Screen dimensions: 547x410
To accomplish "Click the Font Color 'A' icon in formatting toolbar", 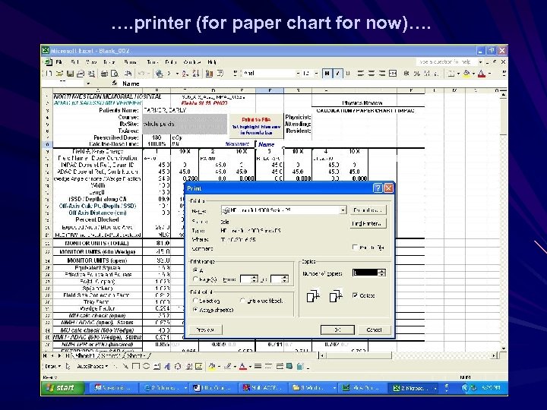I will (482, 74).
